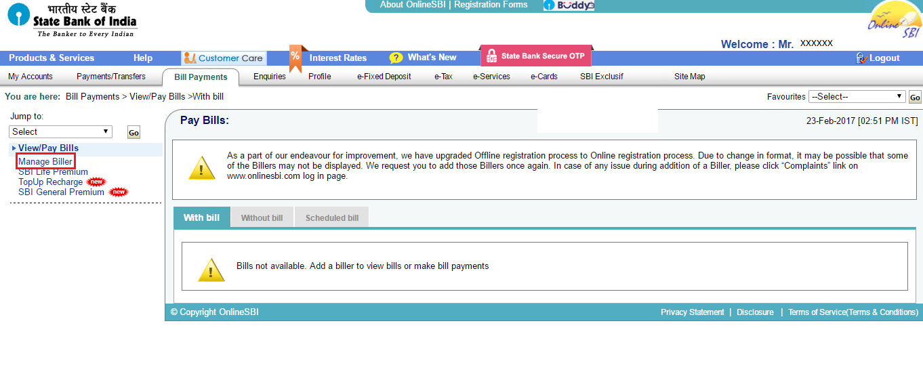The height and width of the screenshot is (374, 923).
Task: Select the With bill tab
Action: (x=201, y=217)
